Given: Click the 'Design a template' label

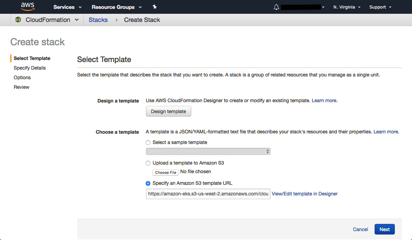Looking at the screenshot, I should tap(118, 101).
